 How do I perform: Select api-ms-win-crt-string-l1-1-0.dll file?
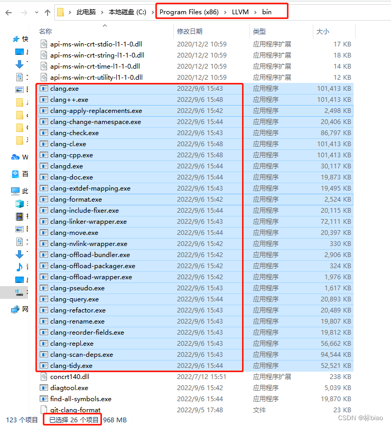(x=97, y=55)
